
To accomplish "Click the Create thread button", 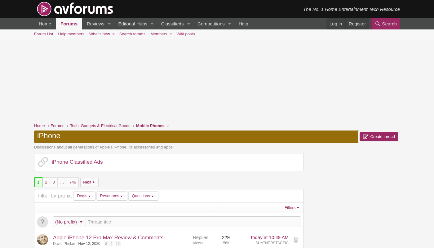I will point(379,137).
